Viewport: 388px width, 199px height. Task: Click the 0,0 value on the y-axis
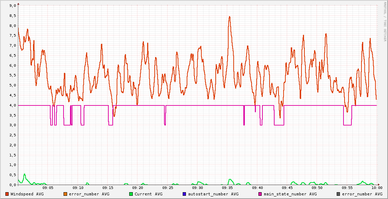(12, 185)
